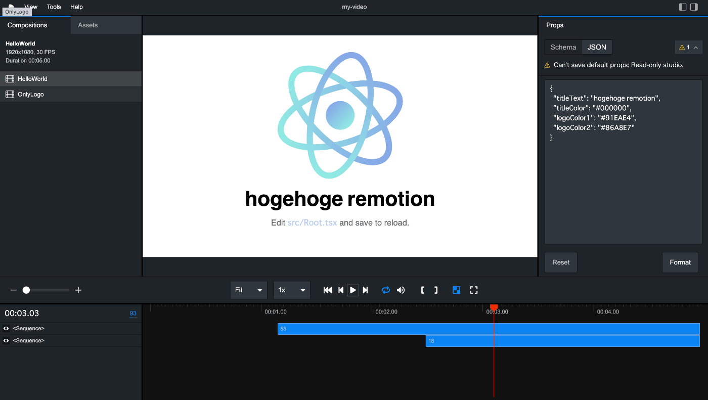Viewport: 708px width, 400px height.
Task: Jump to the beginning of the video
Action: point(328,290)
